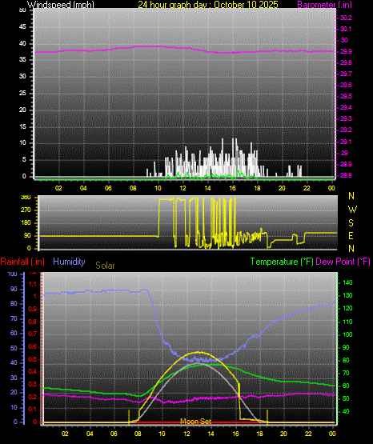This screenshot has height=444, width=373.
Task: Click the Rainfall (in) legend label
Action: click(22, 262)
